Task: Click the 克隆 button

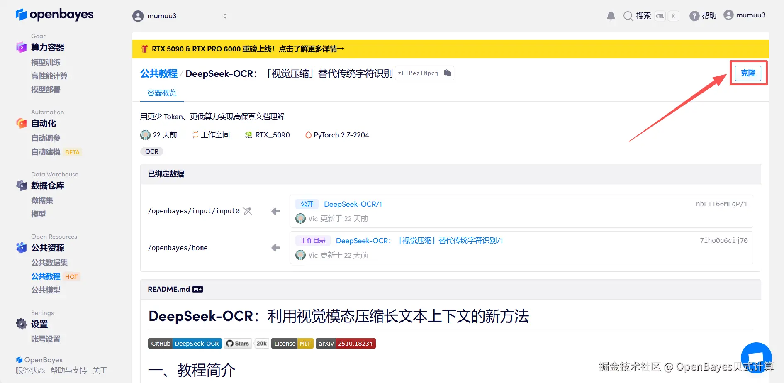Action: pos(748,73)
